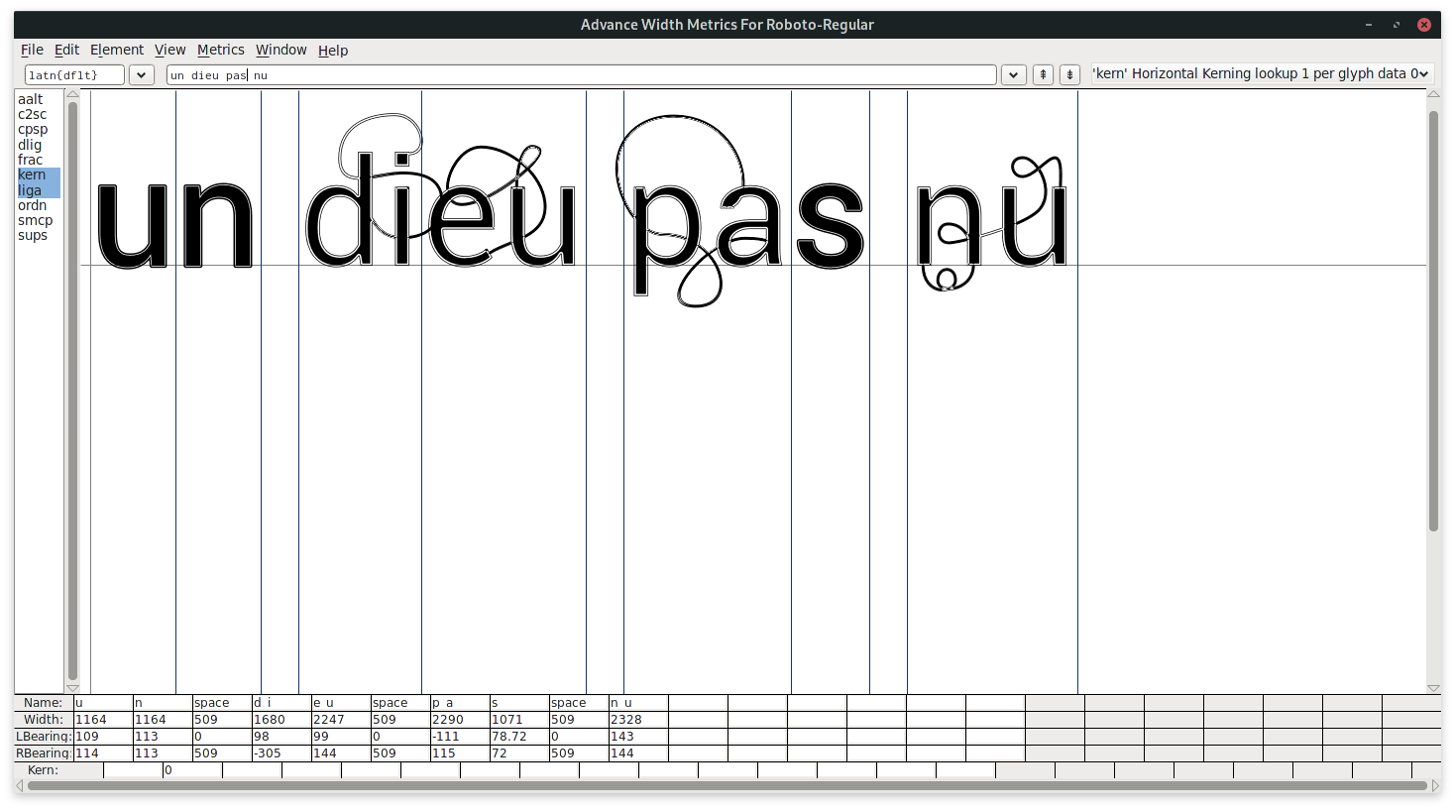Click the Width value 1680 cell
Screen dimensions: 1455x810
(x=280, y=720)
